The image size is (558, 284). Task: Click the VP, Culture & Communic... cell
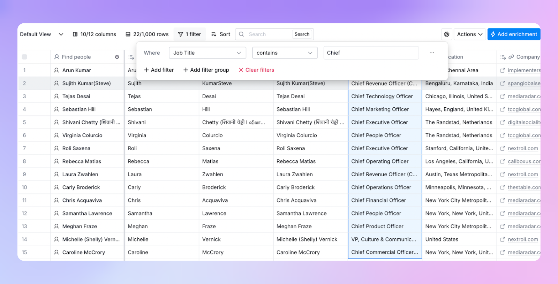pyautogui.click(x=385, y=239)
